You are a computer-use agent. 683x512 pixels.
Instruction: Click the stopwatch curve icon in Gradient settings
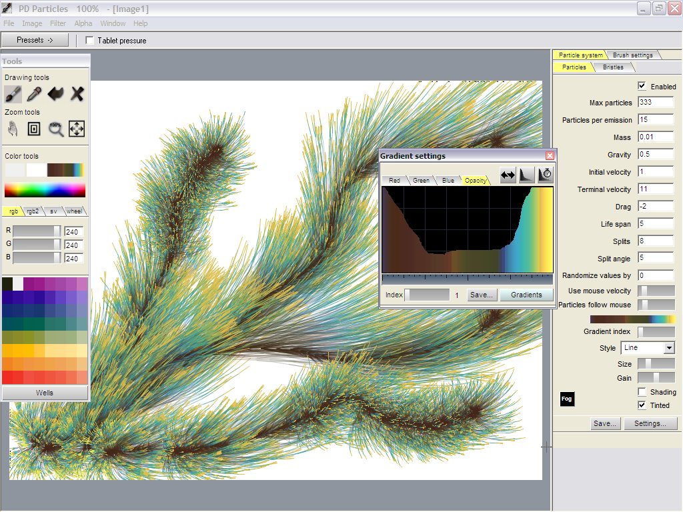546,175
